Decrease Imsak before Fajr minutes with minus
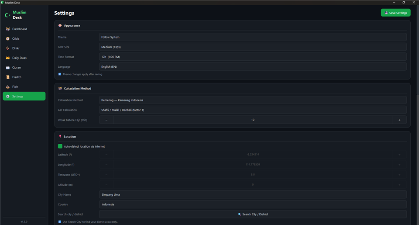Screen dimensions: 419x225 click(x=106, y=120)
